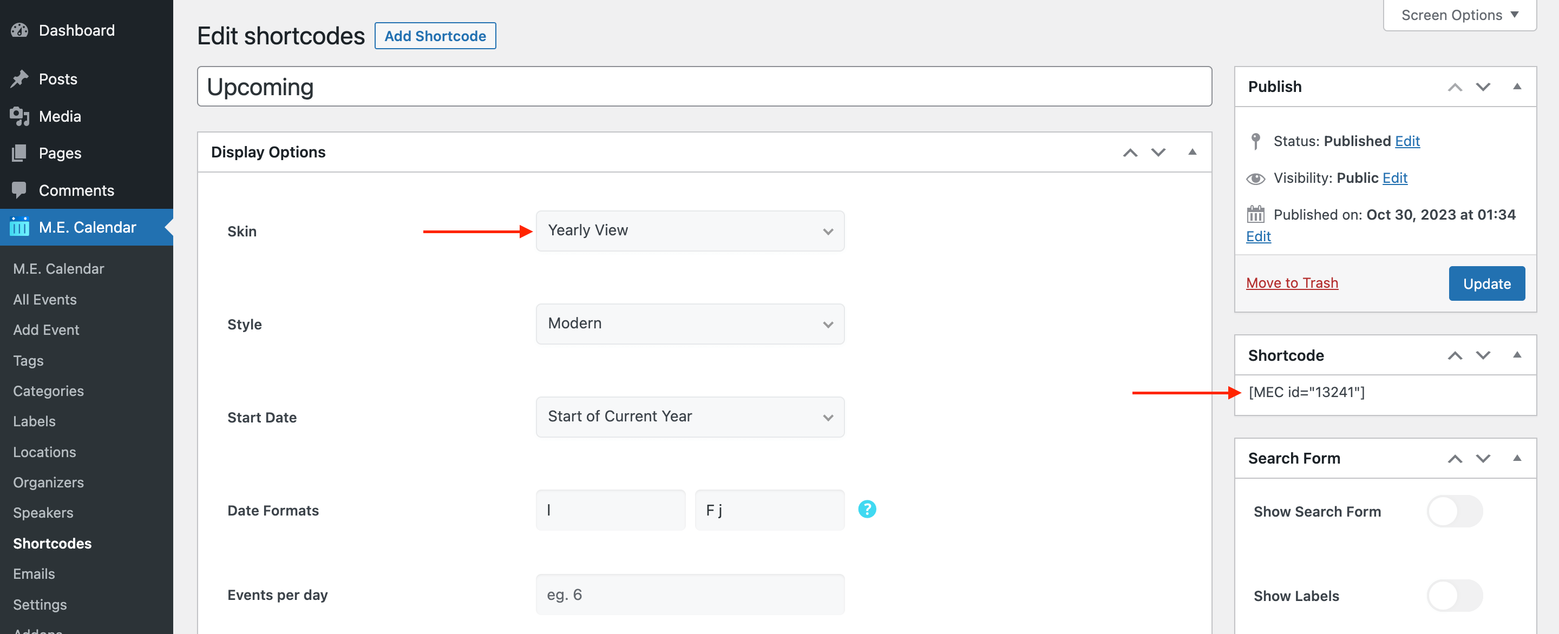Click the Posts pushpin icon
Screen dimensions: 1559x634
(19, 78)
